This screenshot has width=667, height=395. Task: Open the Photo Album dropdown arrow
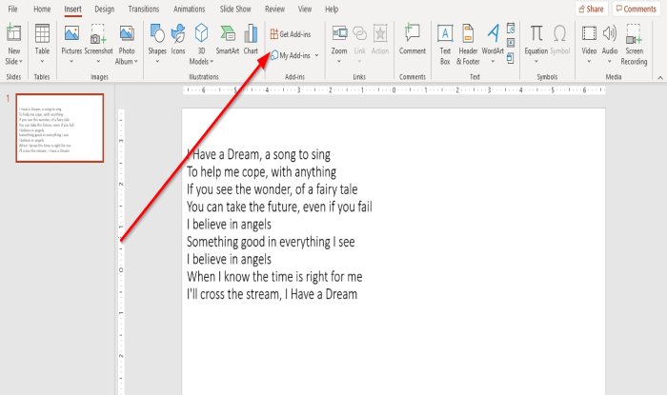pos(136,62)
